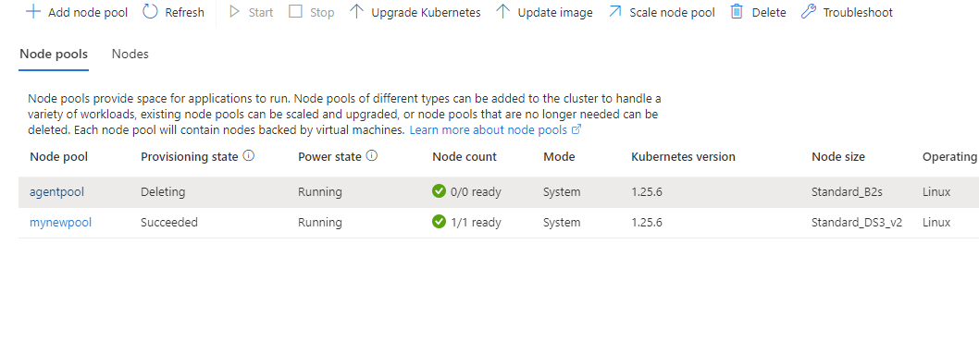Click the Troubleshoot wrench icon
979x354 pixels.
[x=809, y=12]
